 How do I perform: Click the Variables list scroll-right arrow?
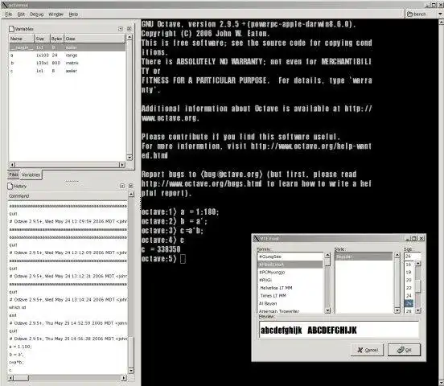tap(122, 165)
